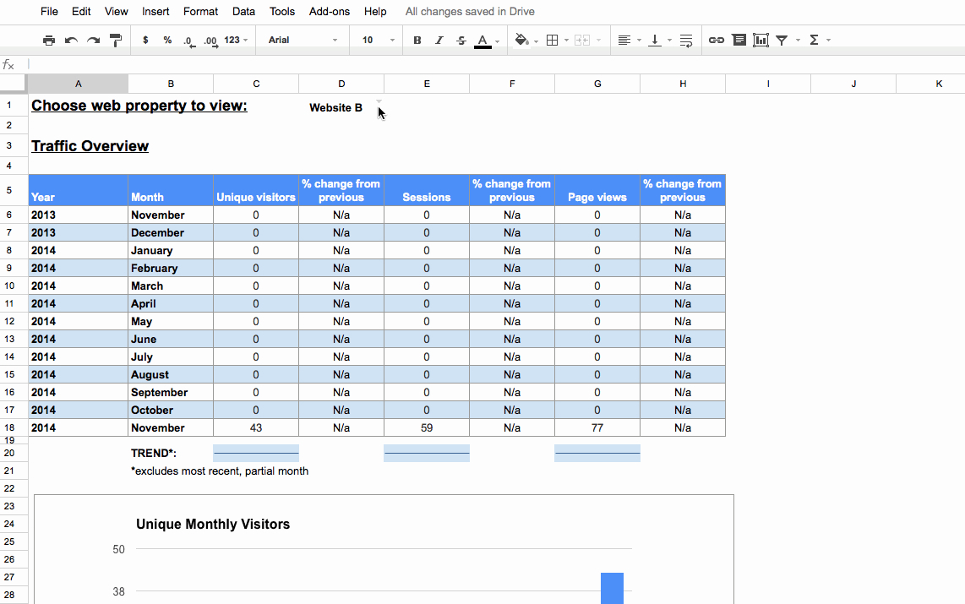Image resolution: width=965 pixels, height=604 pixels.
Task: Open the text color picker
Action: [x=483, y=40]
